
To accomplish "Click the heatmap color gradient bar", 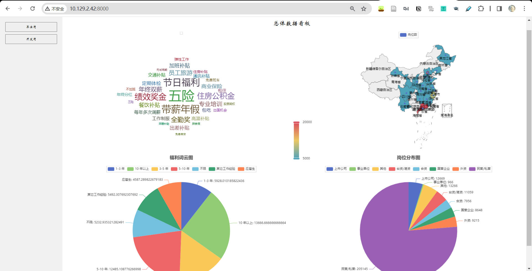I will pyautogui.click(x=296, y=140).
